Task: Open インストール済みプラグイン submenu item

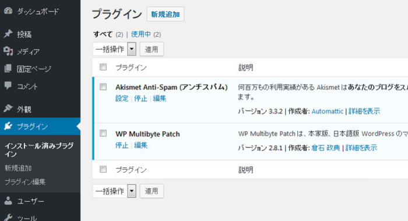Action: 39,150
